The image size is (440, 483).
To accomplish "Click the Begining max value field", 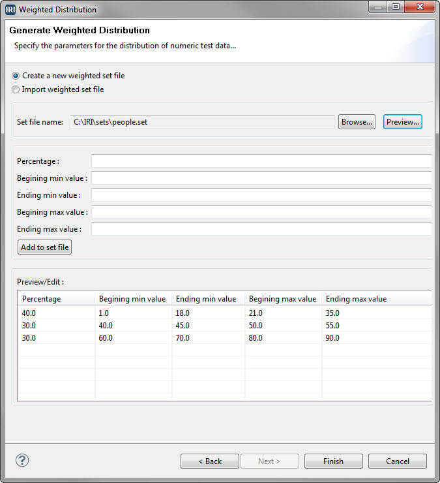I will (x=261, y=212).
